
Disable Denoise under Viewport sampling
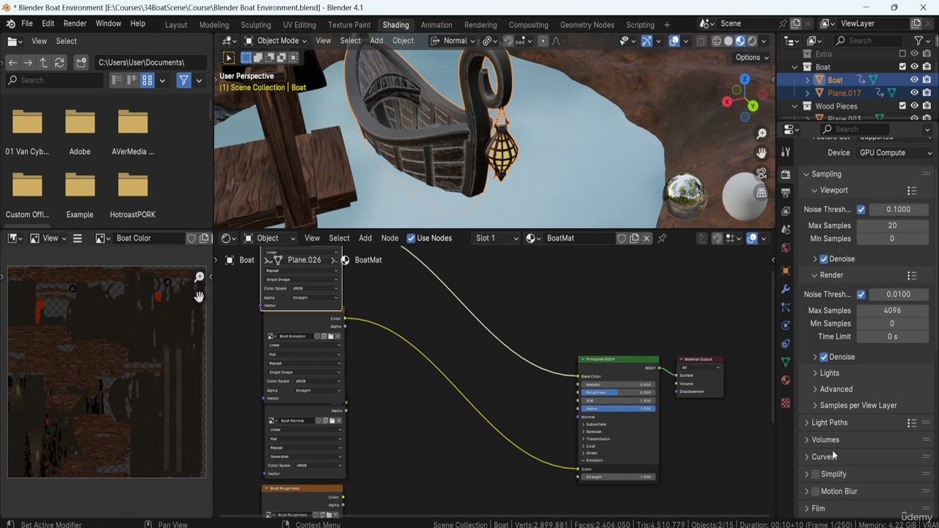pyautogui.click(x=824, y=259)
